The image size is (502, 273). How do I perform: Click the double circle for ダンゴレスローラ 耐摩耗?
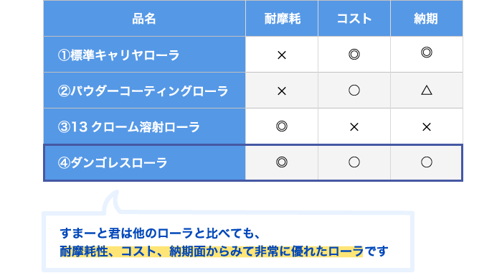(282, 162)
